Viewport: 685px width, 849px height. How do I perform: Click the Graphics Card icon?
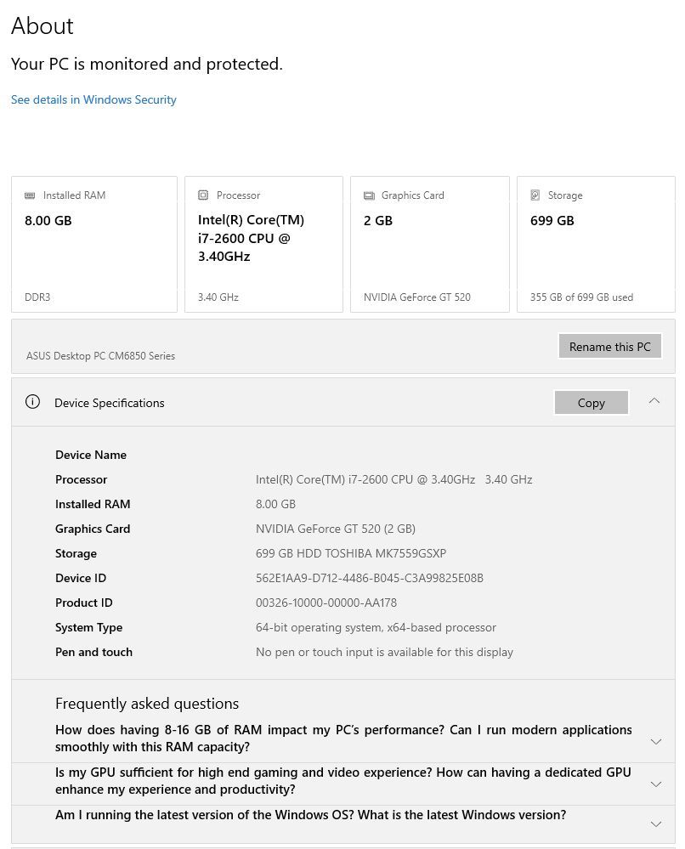click(x=369, y=195)
